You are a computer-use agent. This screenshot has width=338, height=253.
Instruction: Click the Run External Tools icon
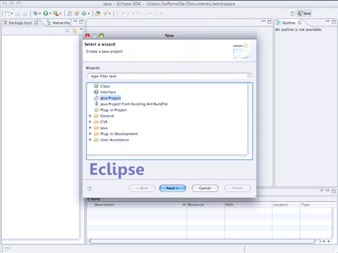(56, 13)
